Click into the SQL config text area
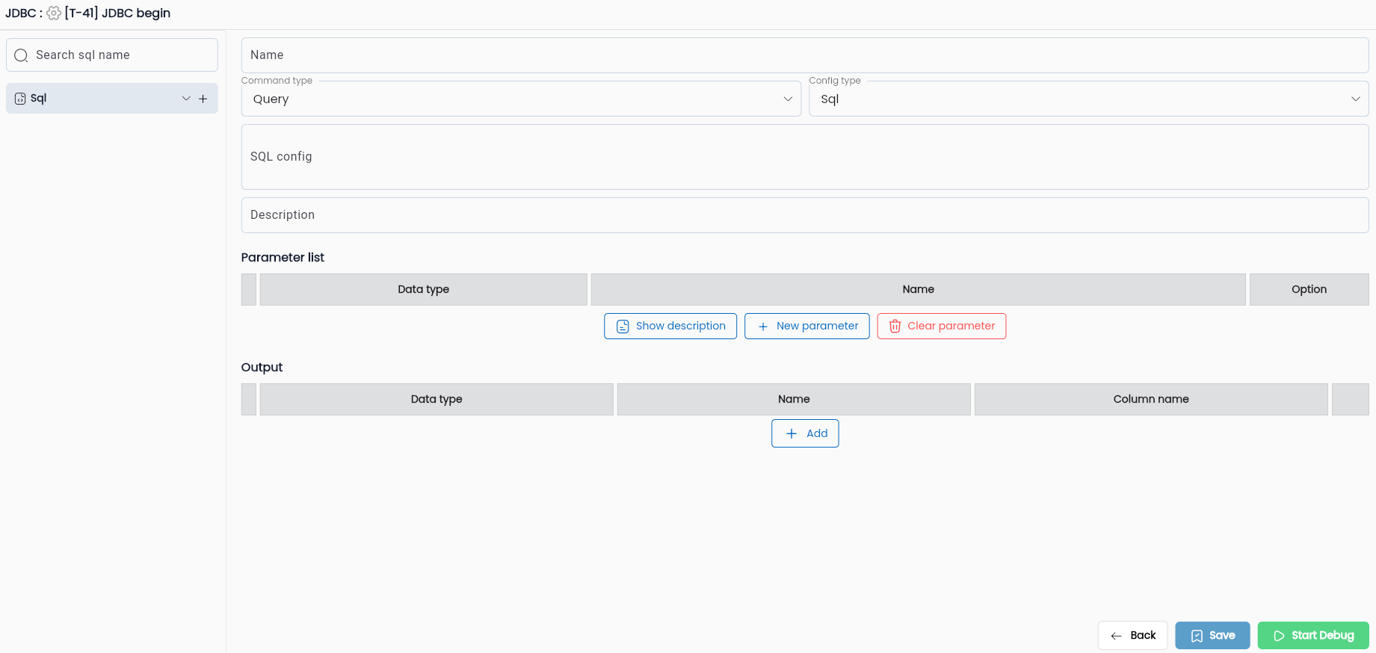 [x=805, y=157]
